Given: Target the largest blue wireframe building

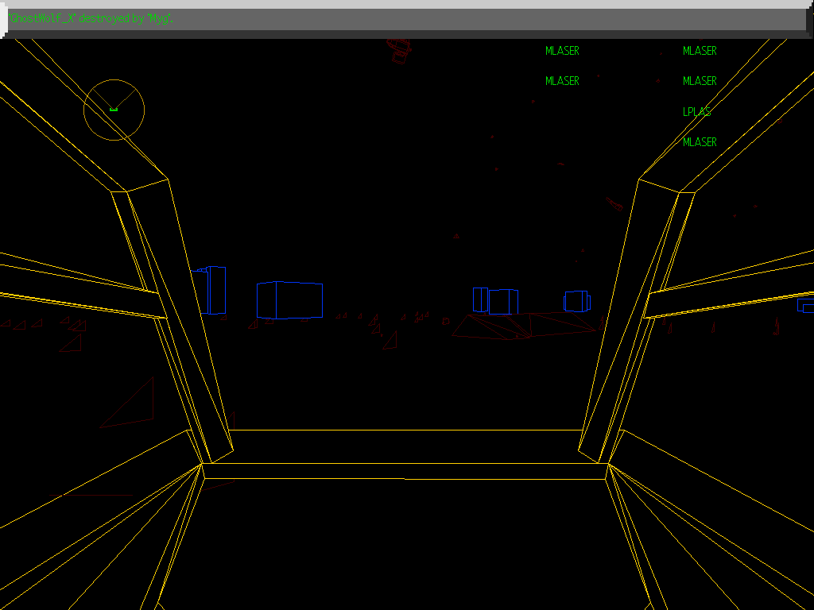Looking at the screenshot, I should pos(289,299).
